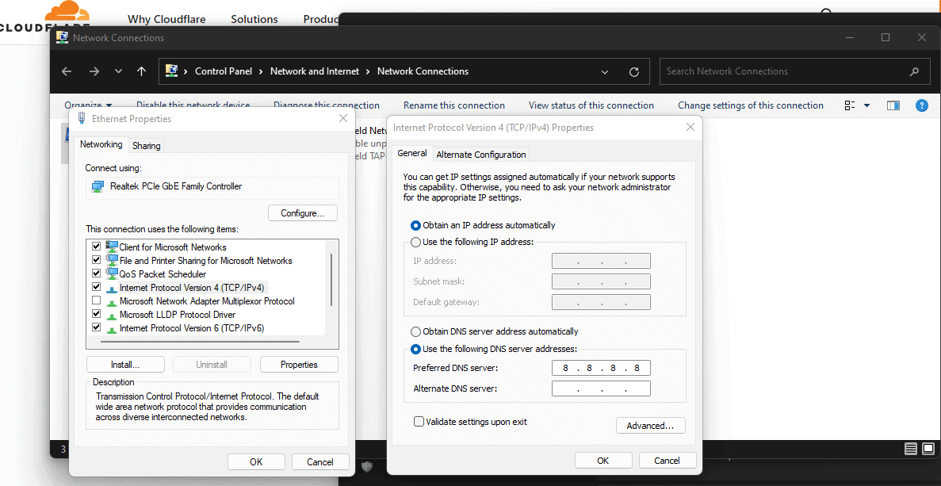Click the details view icon in the status bar
Screen dimensions: 941x486
910,448
